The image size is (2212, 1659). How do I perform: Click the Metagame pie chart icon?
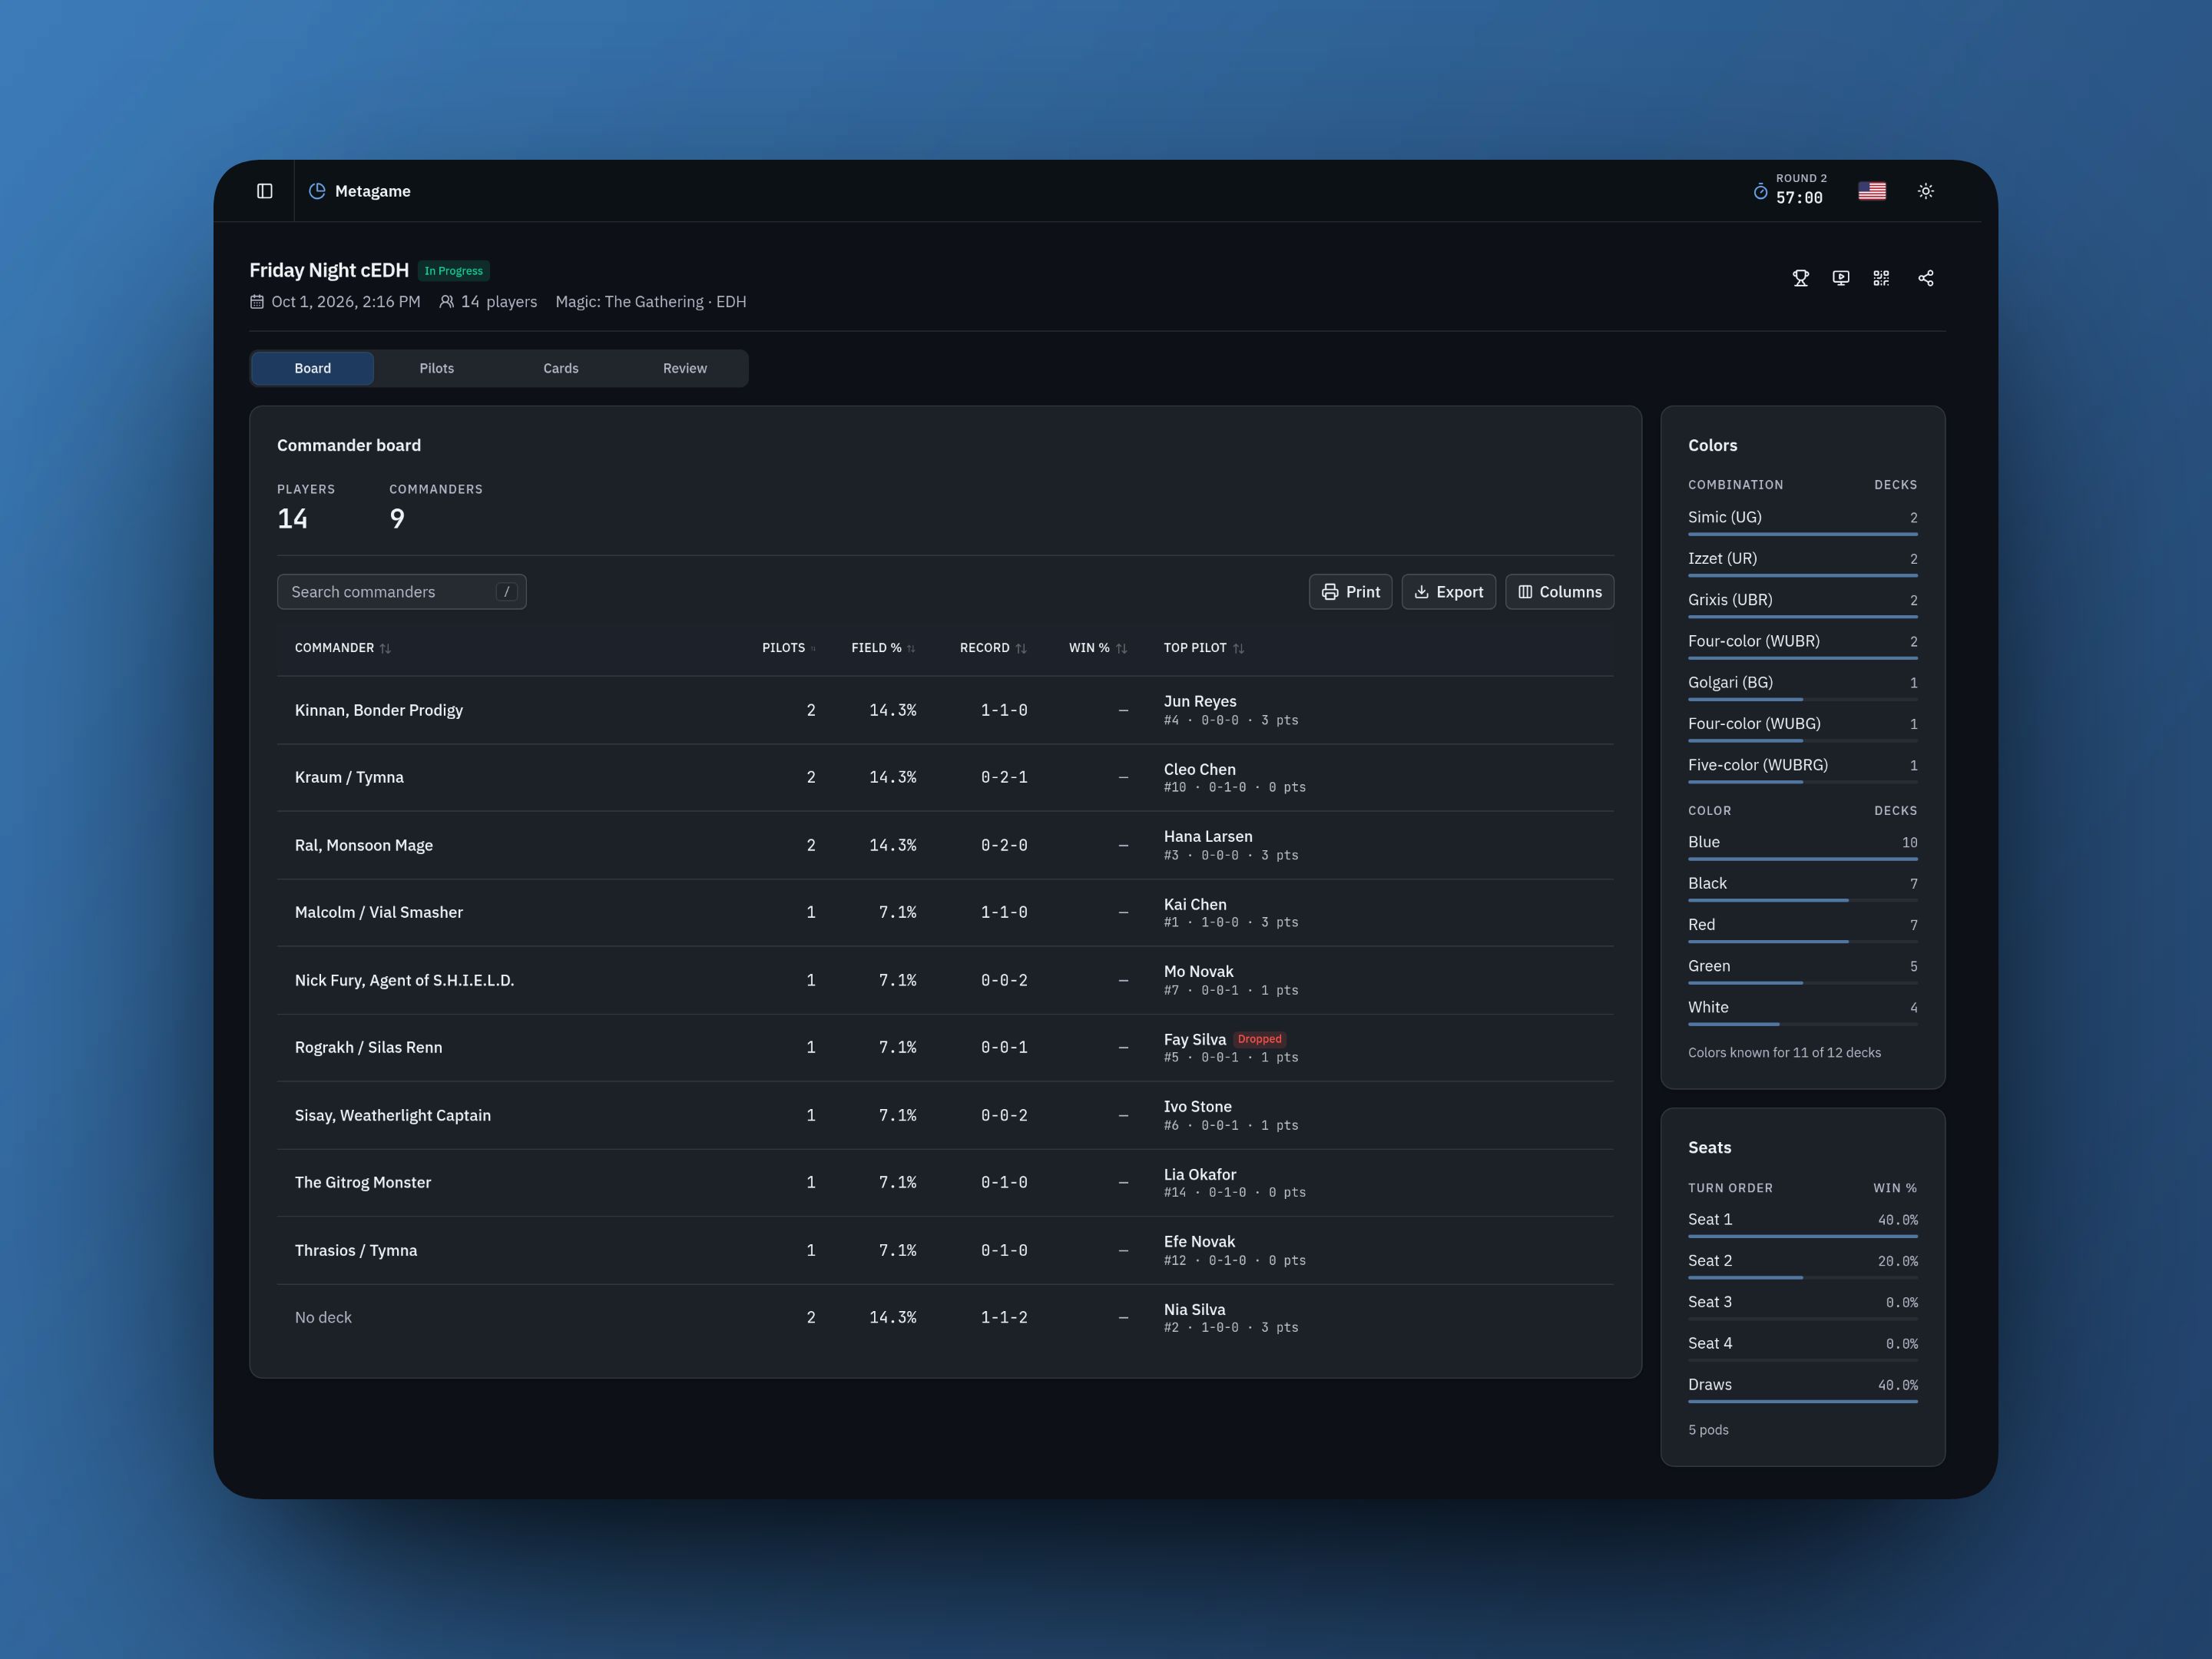point(317,191)
